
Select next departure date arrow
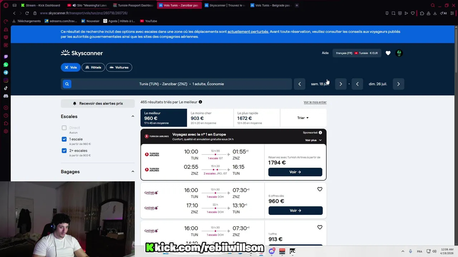tap(341, 84)
